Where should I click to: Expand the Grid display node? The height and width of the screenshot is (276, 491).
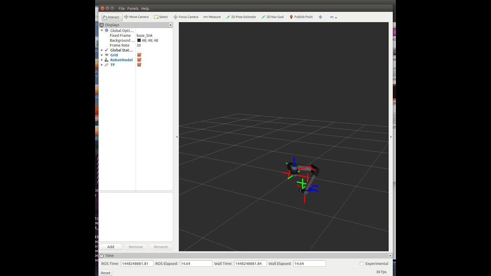point(102,55)
